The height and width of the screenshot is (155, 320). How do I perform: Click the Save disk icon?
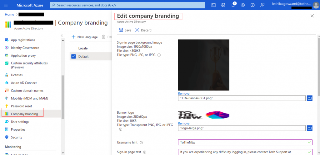[x=121, y=30]
